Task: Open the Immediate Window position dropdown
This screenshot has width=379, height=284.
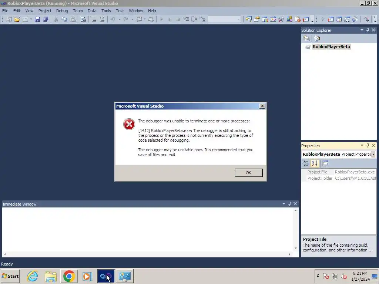Action: pos(284,204)
